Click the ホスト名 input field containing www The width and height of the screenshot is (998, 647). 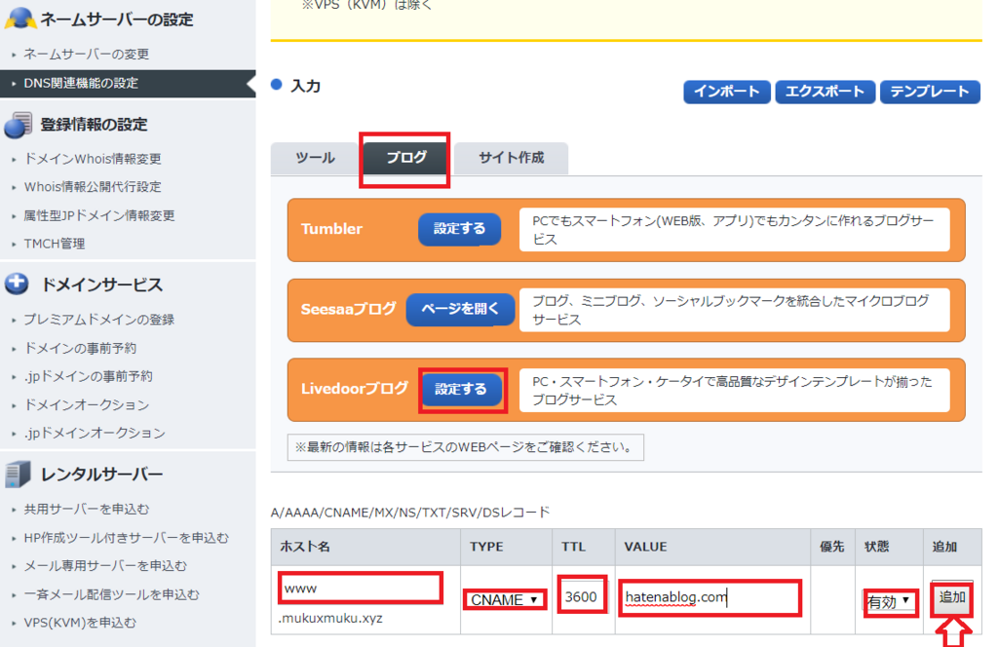tap(361, 588)
